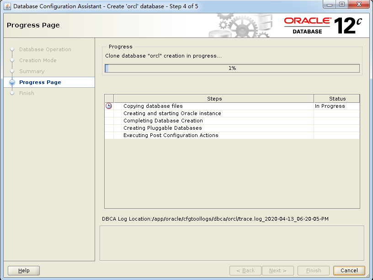The width and height of the screenshot is (373, 280).
Task: Select Completing Database Creation row
Action: [232, 121]
